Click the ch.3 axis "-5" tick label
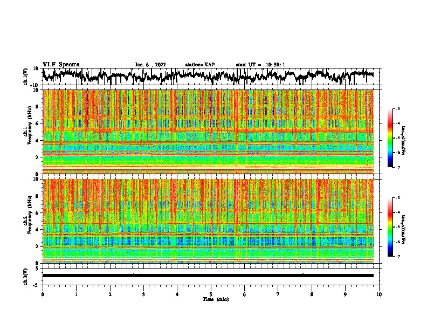This screenshot has height=330, width=427. 37,285
